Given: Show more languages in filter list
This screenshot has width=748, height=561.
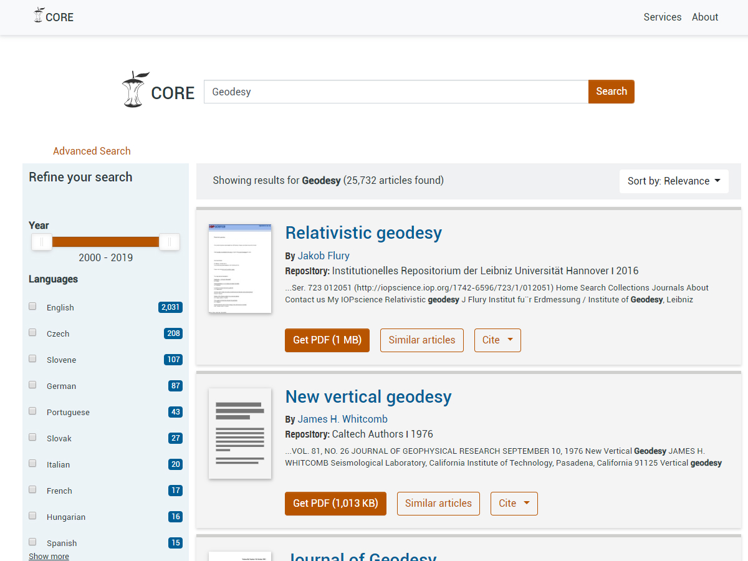Looking at the screenshot, I should point(49,556).
